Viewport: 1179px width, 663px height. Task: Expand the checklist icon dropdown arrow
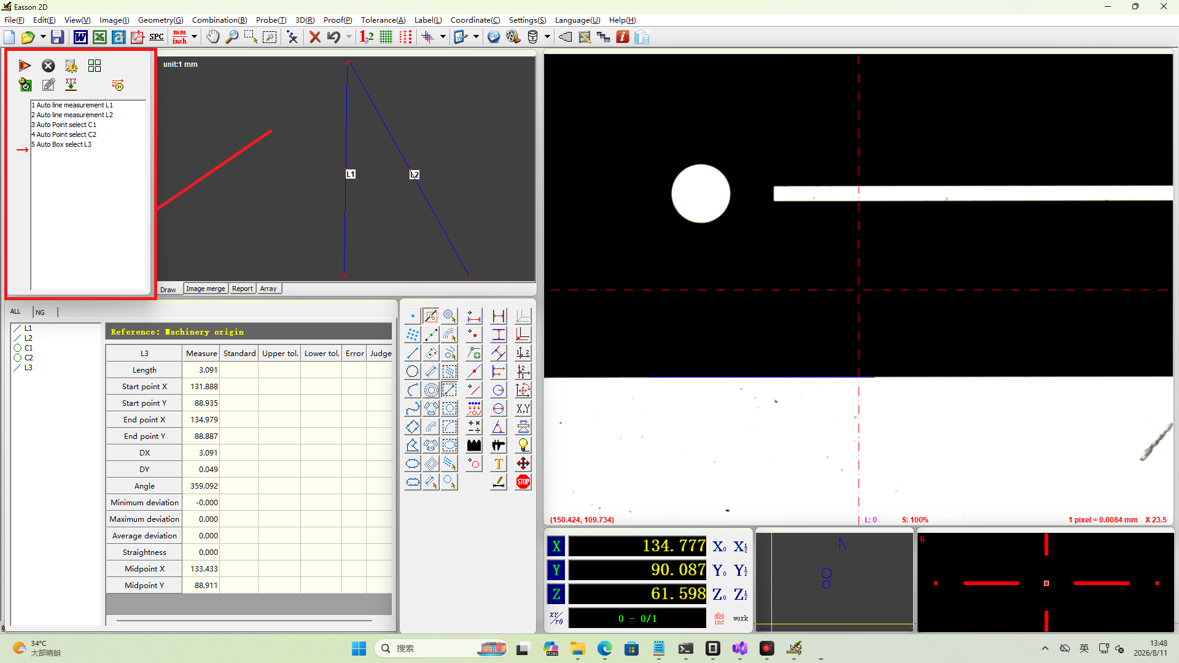pyautogui.click(x=476, y=37)
